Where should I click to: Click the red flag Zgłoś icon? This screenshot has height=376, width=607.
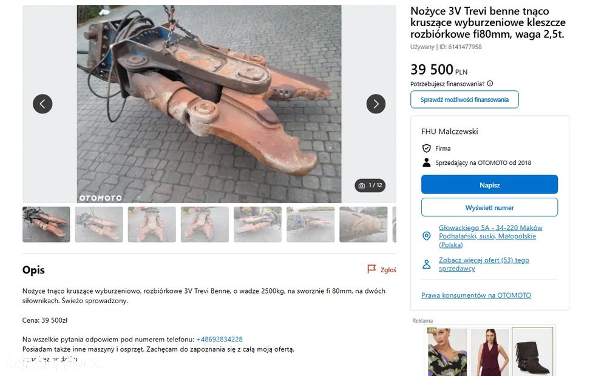tap(371, 269)
